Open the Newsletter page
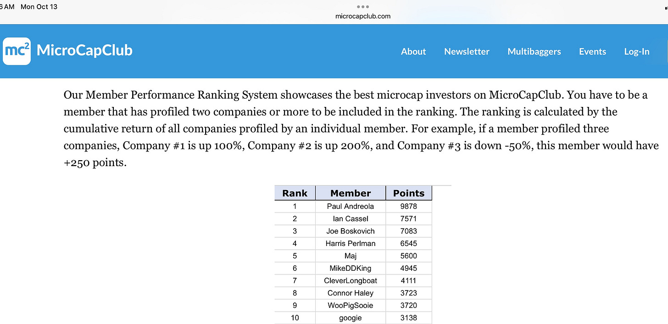 tap(467, 51)
